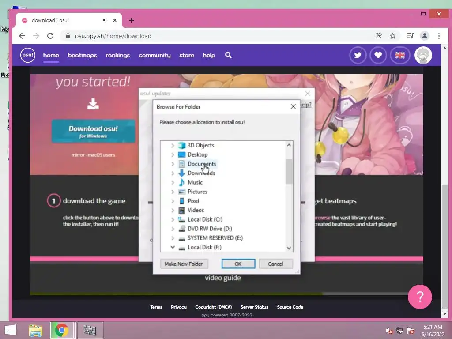The width and height of the screenshot is (452, 339).
Task: Open the community nav menu
Action: point(154,55)
